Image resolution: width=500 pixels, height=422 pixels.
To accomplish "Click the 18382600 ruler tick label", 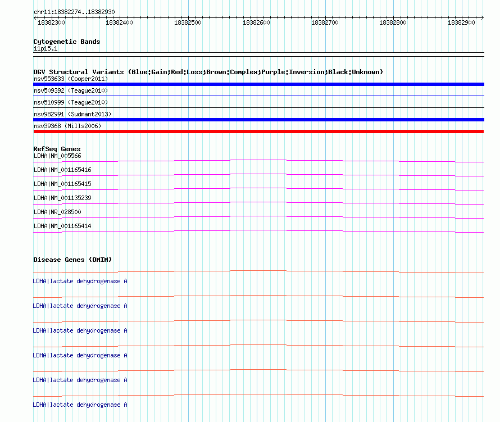I will tap(256, 22).
